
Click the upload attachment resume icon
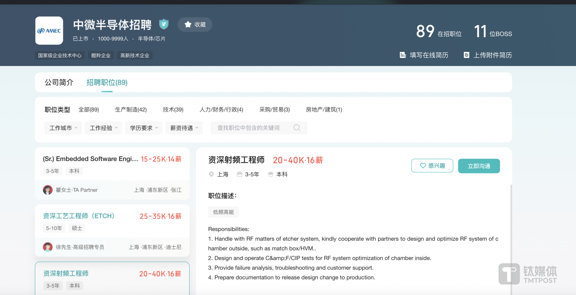(466, 55)
